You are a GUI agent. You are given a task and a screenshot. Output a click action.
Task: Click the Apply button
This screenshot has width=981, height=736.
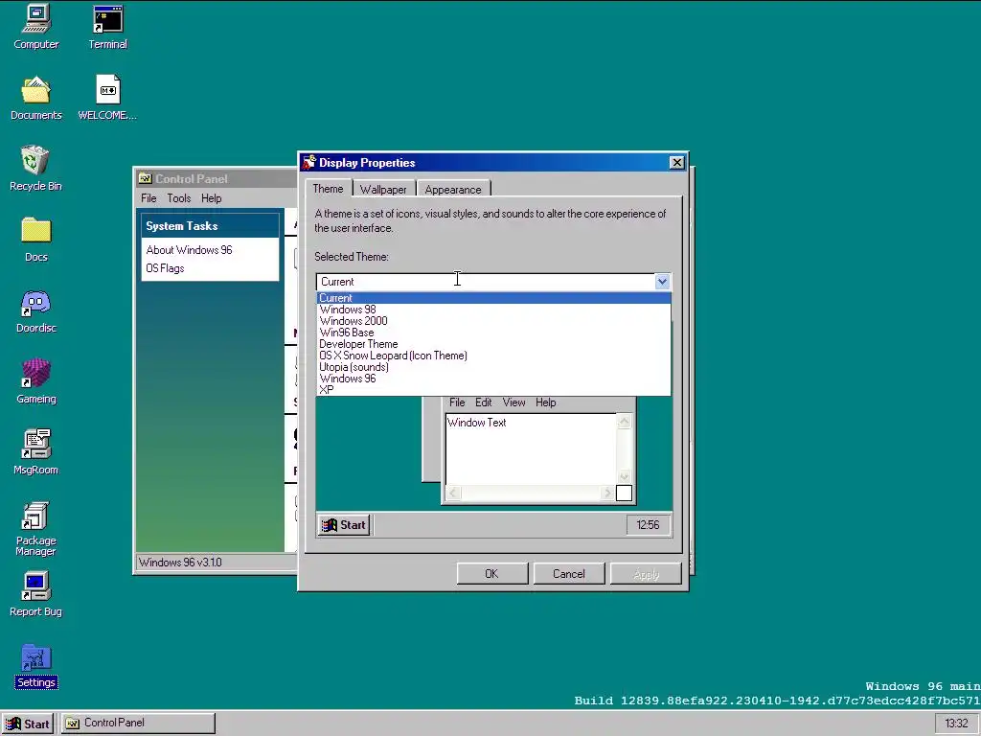coord(646,574)
